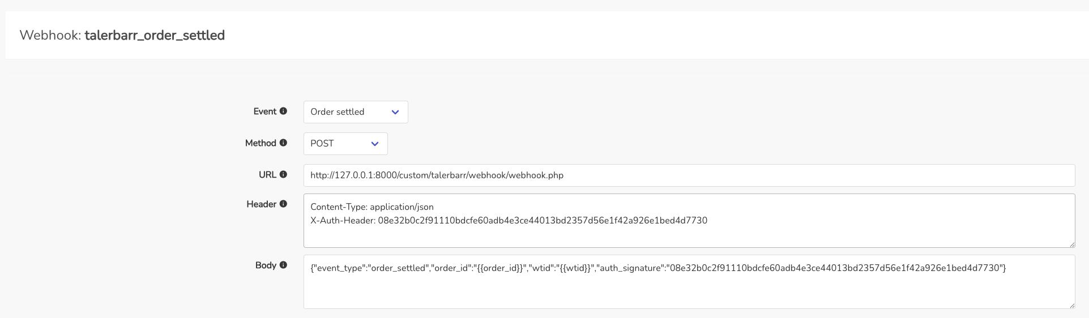Viewport: 1089px width, 318px height.
Task: Click the Event field label
Action: click(264, 111)
